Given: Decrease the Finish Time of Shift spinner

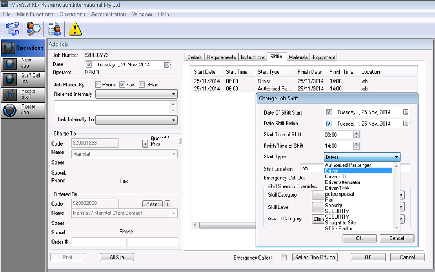Looking at the screenshot, I should (356, 147).
